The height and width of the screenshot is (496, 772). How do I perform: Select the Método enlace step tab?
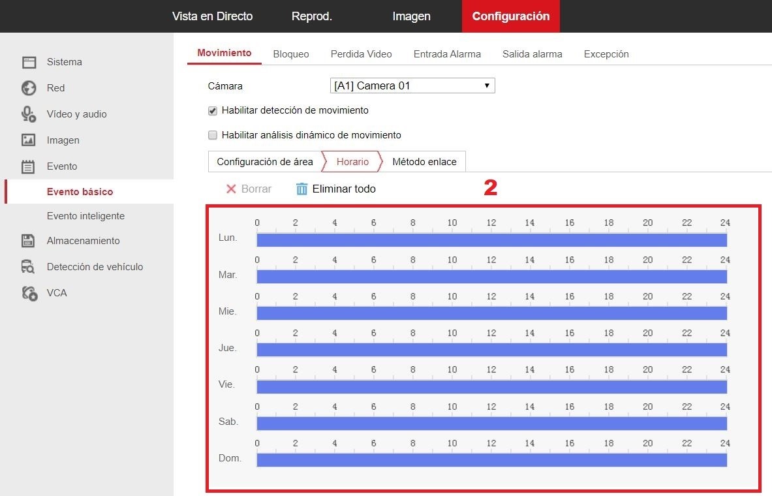click(x=424, y=162)
